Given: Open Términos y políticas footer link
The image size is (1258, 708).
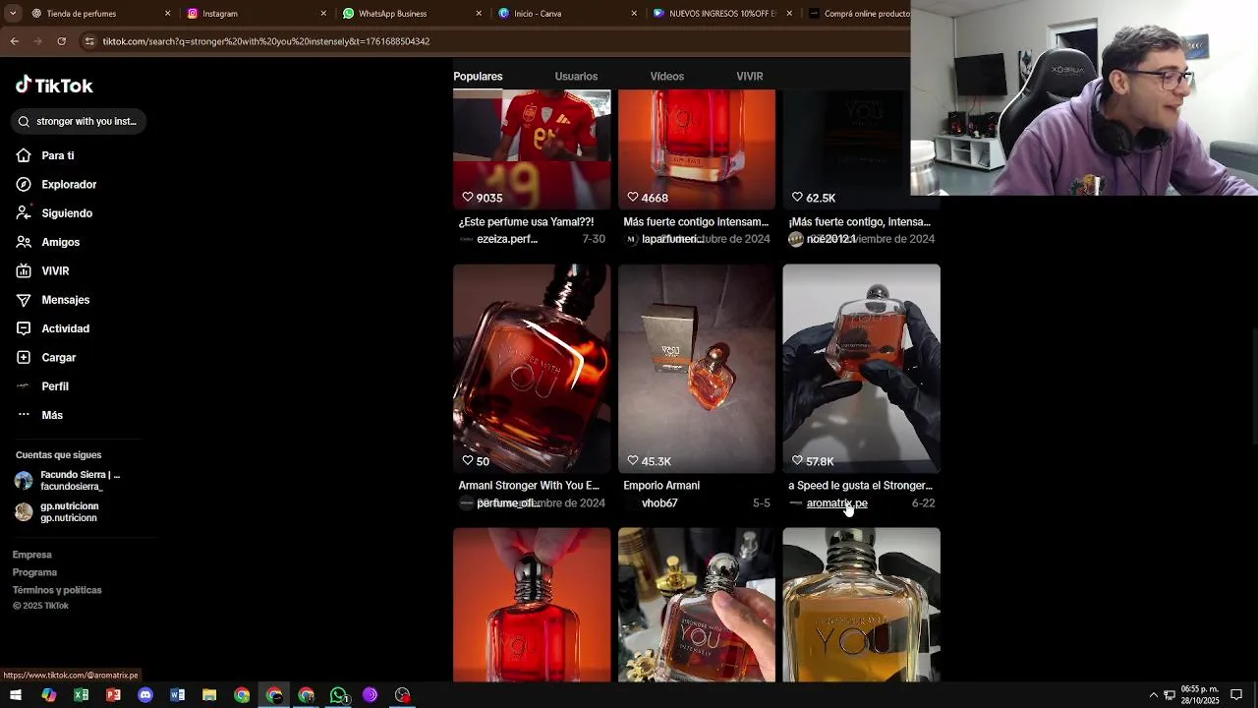Looking at the screenshot, I should [x=57, y=590].
